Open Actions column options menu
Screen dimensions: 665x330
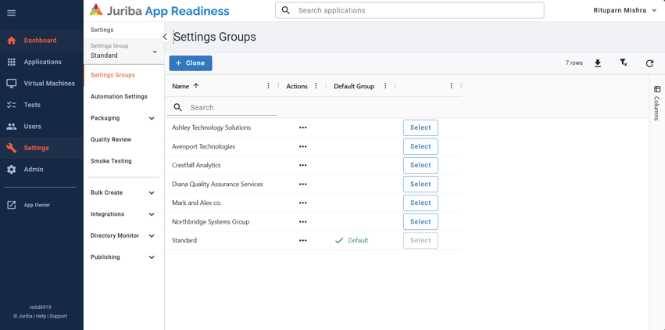point(316,86)
